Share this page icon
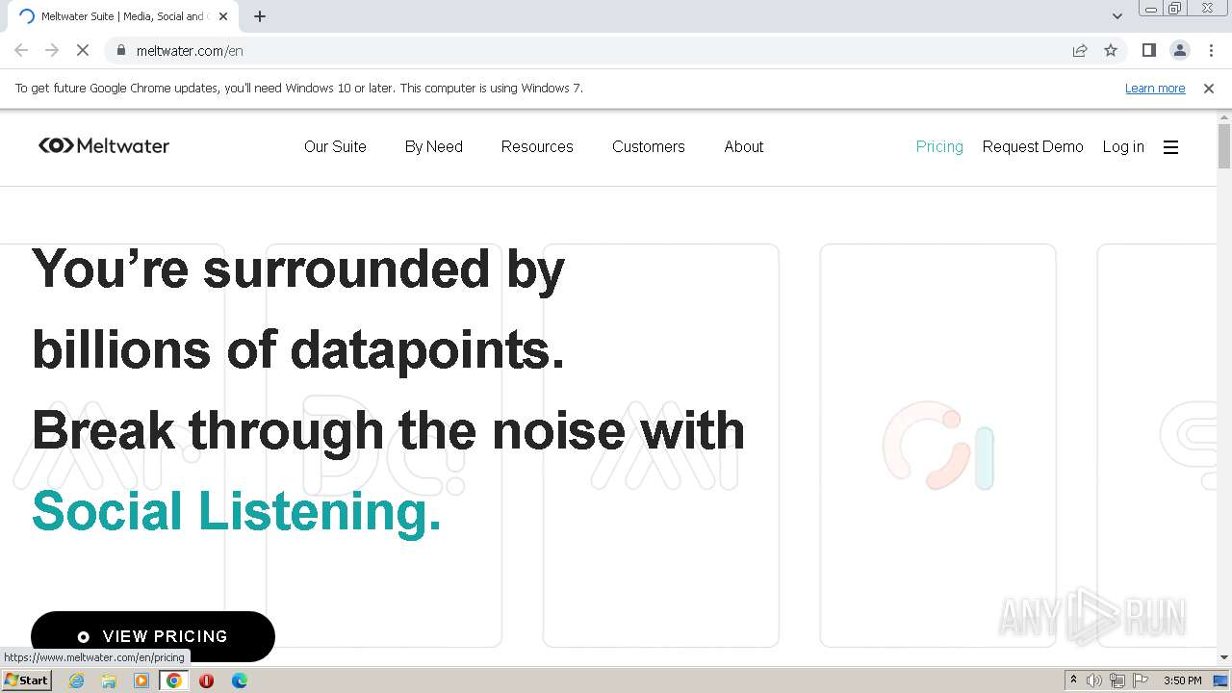The width and height of the screenshot is (1232, 693). pyautogui.click(x=1080, y=50)
